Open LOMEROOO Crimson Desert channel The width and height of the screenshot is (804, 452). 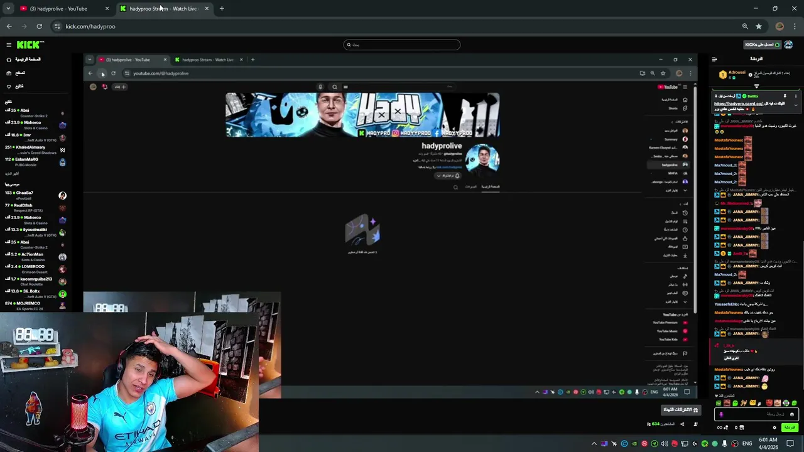(x=35, y=269)
